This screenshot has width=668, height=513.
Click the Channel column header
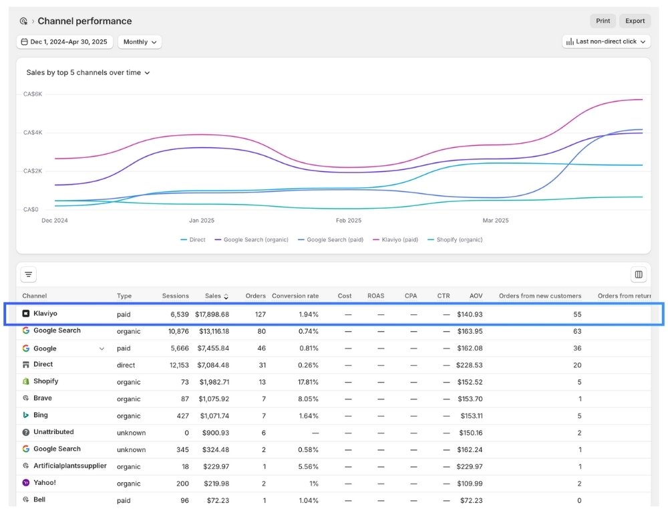[x=35, y=296]
